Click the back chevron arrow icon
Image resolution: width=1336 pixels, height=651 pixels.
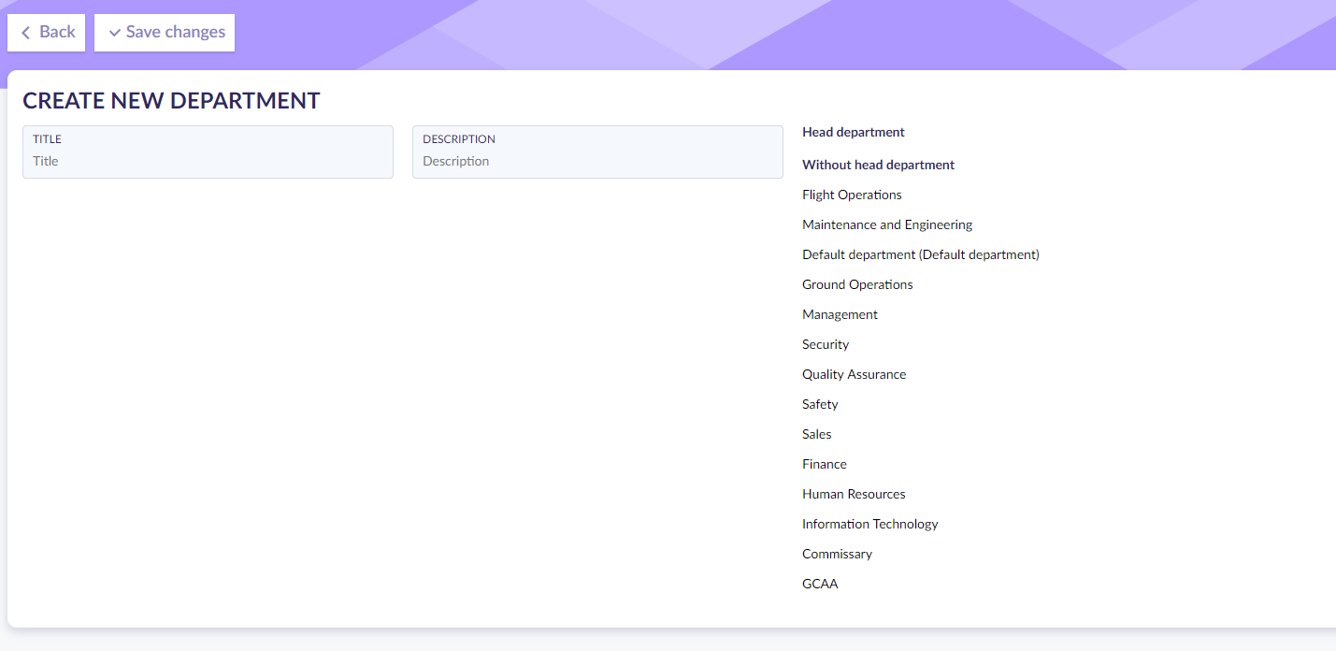26,33
